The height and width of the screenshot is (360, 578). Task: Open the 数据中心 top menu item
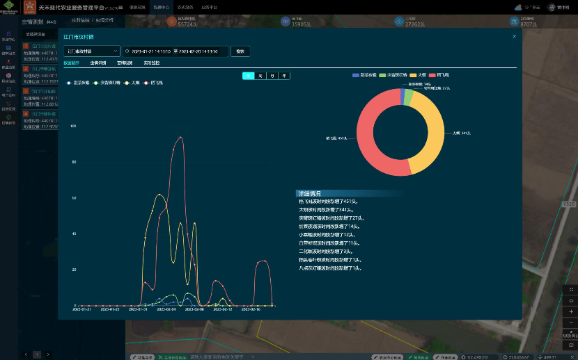pyautogui.click(x=160, y=7)
